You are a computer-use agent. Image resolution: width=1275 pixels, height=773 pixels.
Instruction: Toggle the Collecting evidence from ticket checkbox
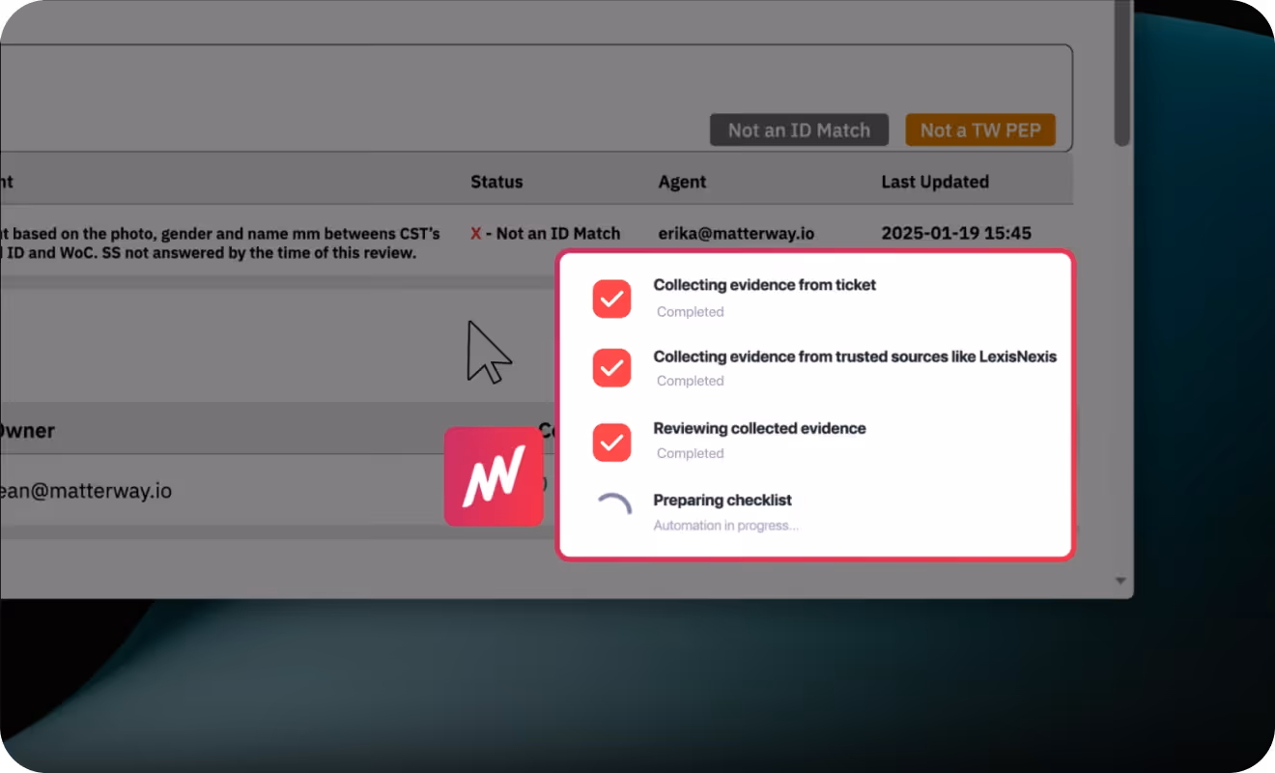[611, 299]
